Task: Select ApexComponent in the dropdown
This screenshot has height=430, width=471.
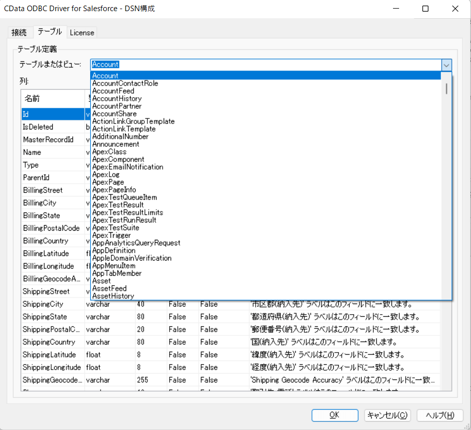Action: 266,159
